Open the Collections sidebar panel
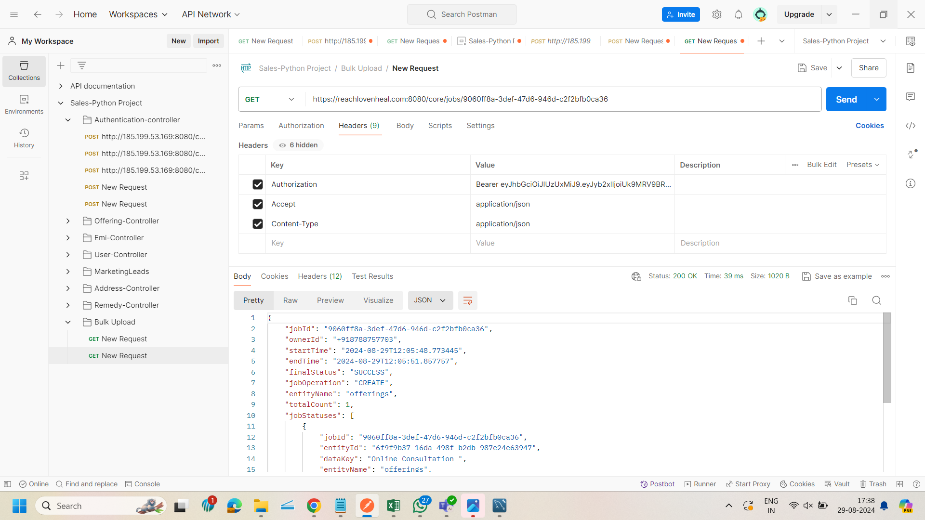 [24, 71]
